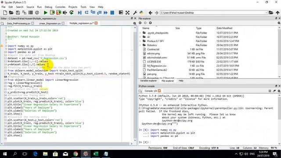Open the Source menu
The image size is (281, 158).
(x=30, y=7)
